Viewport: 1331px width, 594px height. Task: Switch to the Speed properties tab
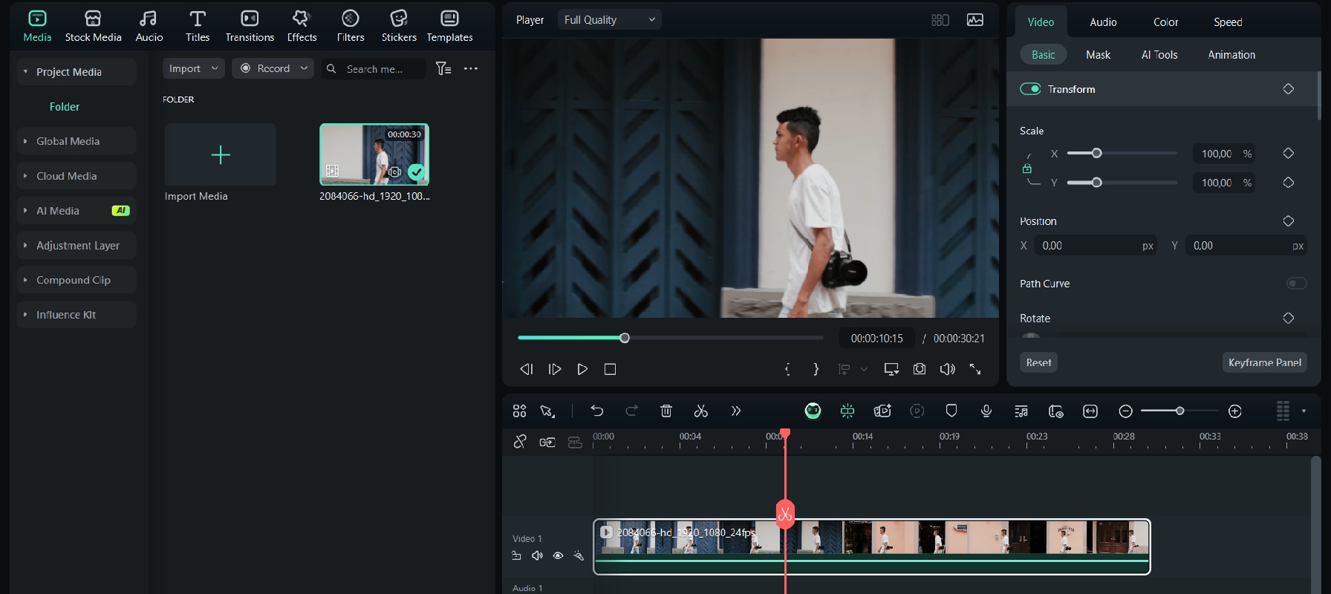(1228, 22)
